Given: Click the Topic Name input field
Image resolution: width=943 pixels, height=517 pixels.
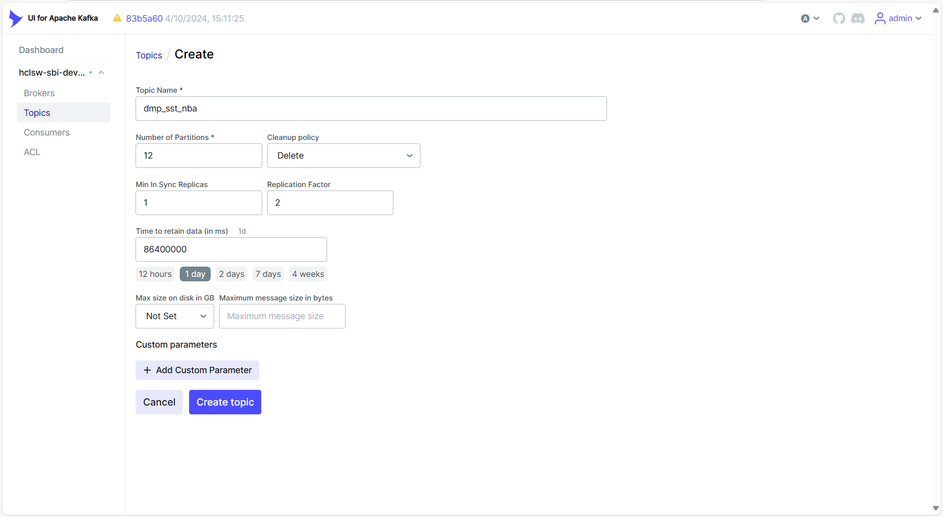Looking at the screenshot, I should click(371, 109).
